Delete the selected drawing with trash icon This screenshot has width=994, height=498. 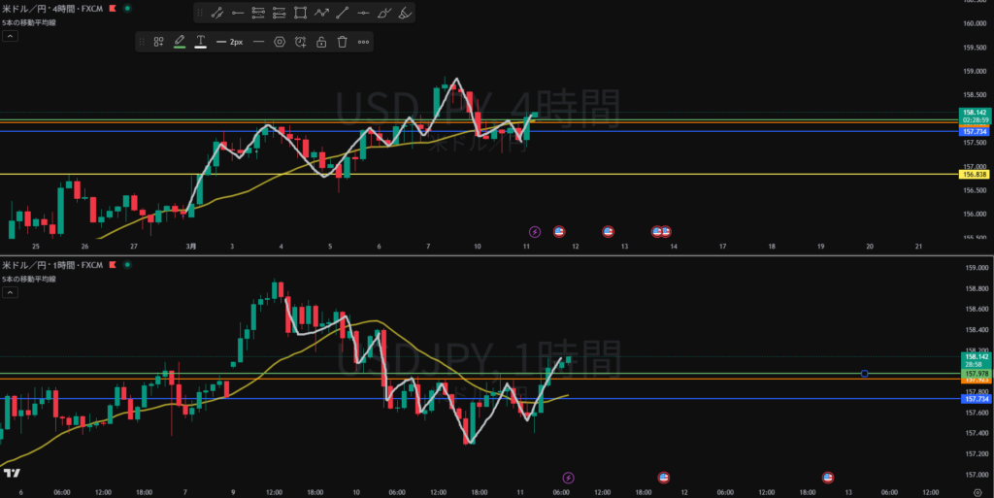[342, 42]
